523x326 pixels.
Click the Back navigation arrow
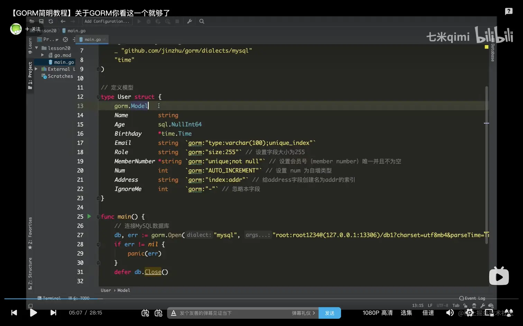[x=63, y=21]
